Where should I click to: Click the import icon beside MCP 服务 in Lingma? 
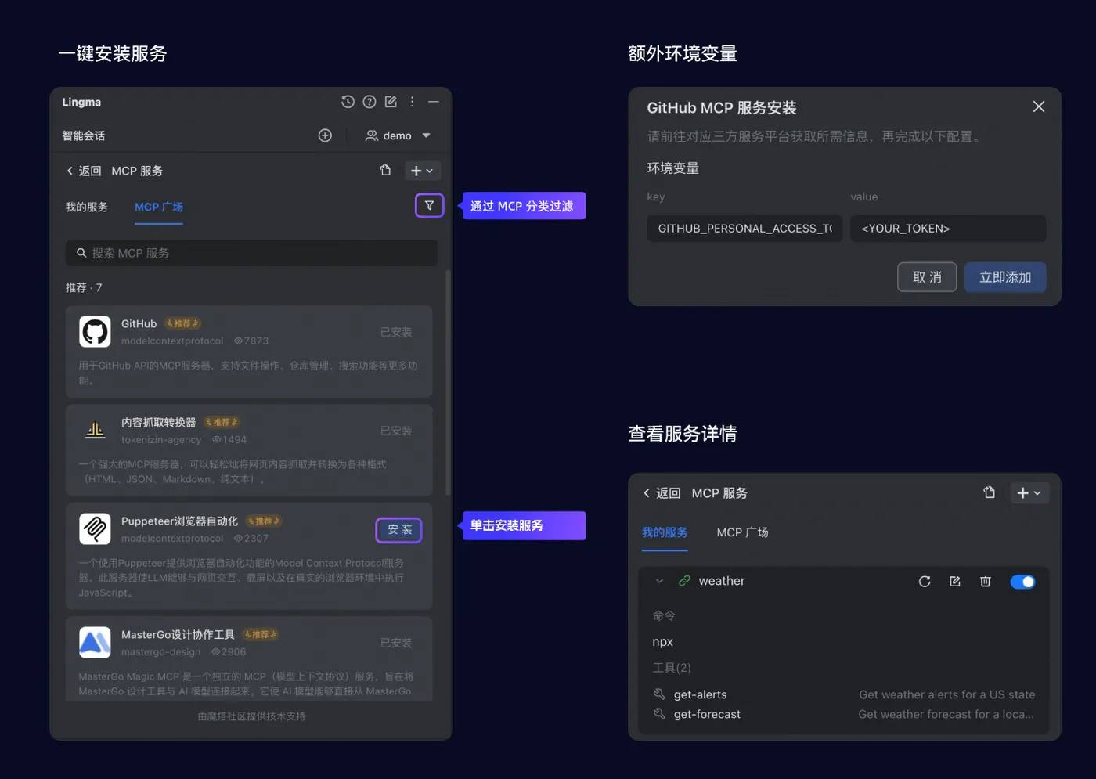pos(385,170)
